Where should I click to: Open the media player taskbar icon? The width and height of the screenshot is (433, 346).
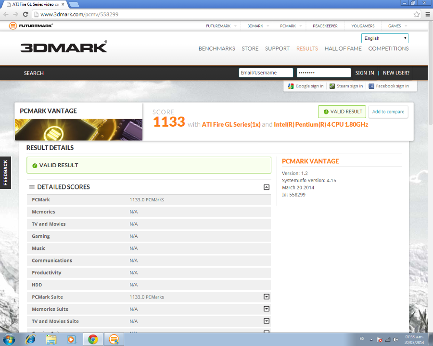pos(71,339)
